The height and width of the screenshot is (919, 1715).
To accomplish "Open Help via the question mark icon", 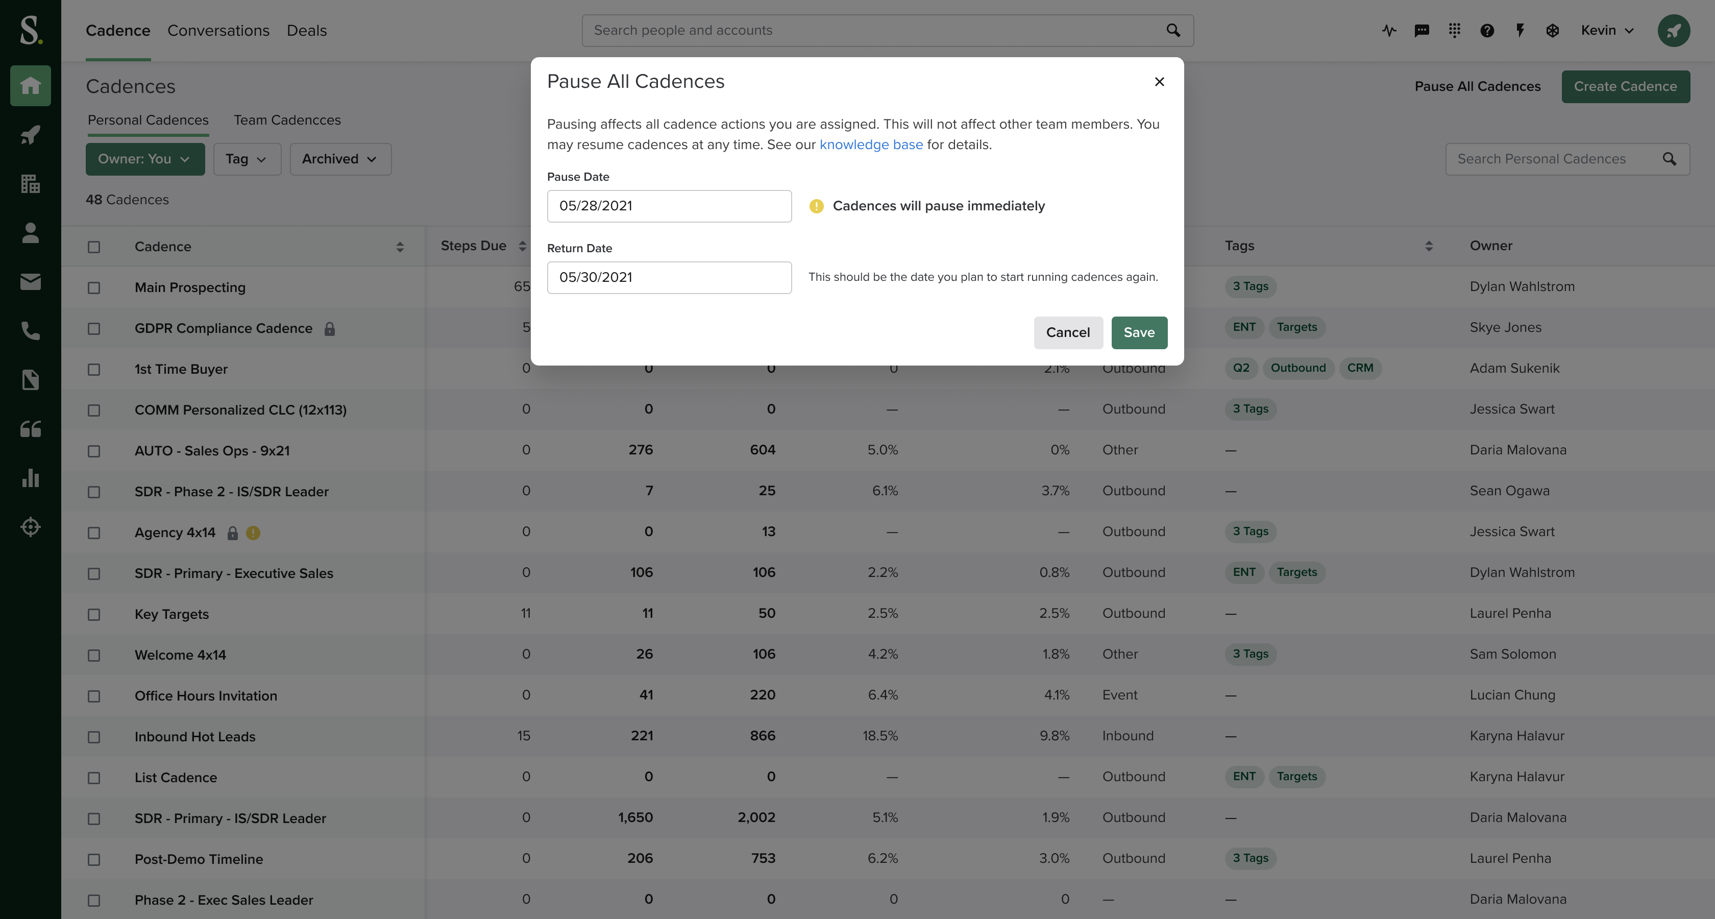I will pyautogui.click(x=1487, y=30).
